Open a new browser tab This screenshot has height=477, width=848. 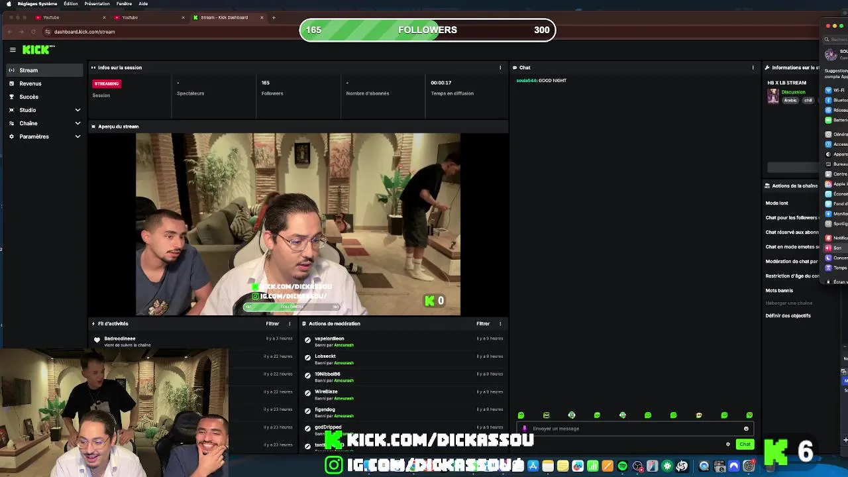click(x=274, y=18)
